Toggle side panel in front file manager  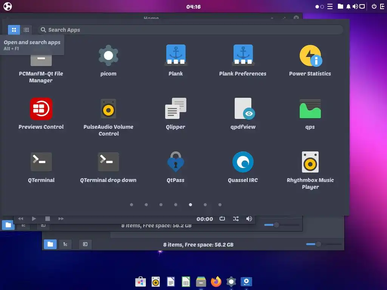pos(85,244)
